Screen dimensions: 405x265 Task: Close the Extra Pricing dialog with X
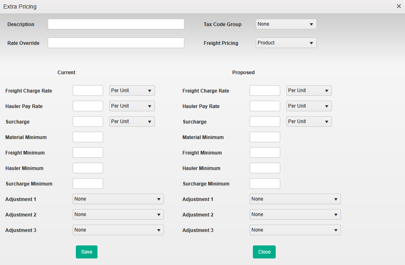click(x=398, y=6)
